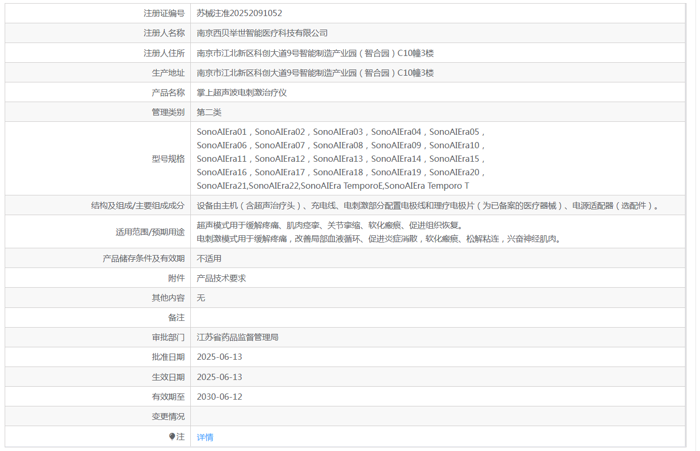Screen dimensions: 700x451
Task: Select company name 南京西贝举世智能医疗科技有限公司
Action: pyautogui.click(x=262, y=33)
